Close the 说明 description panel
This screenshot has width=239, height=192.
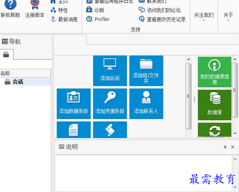[232, 147]
